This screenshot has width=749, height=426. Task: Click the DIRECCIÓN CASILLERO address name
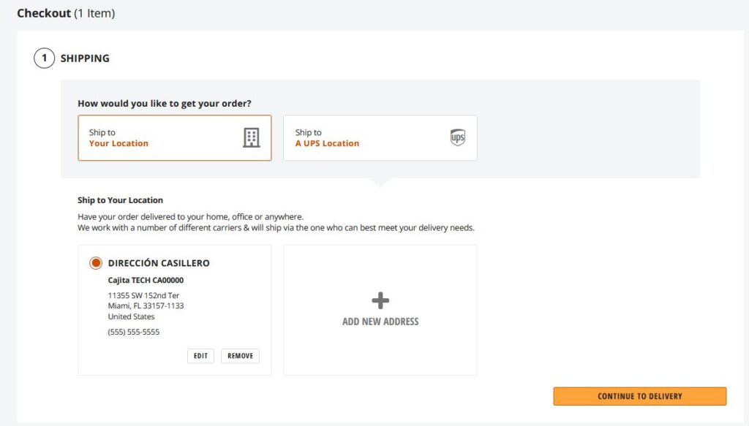click(x=159, y=263)
